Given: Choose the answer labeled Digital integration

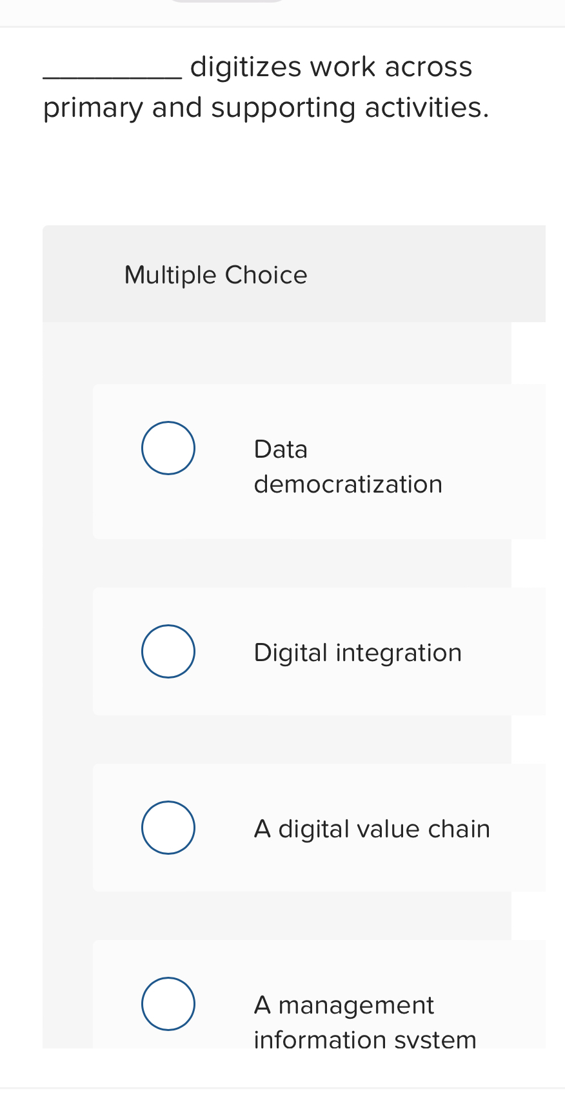Looking at the screenshot, I should tap(357, 652).
